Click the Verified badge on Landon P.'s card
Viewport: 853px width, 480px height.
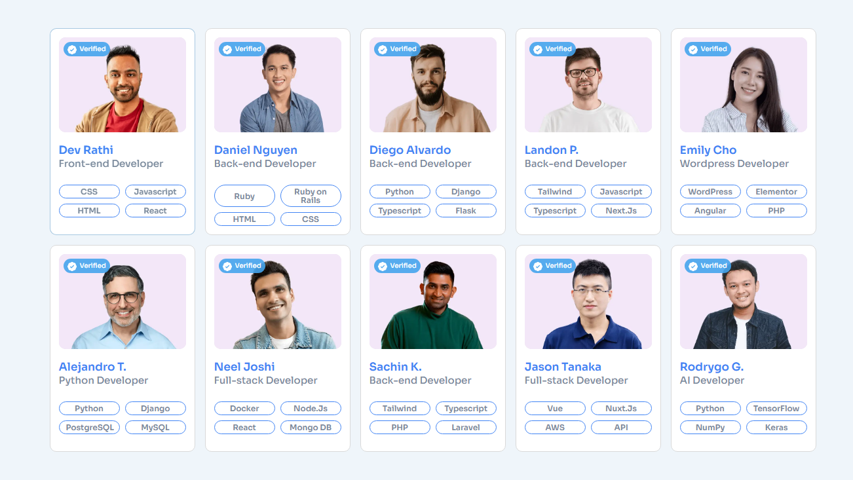click(552, 49)
